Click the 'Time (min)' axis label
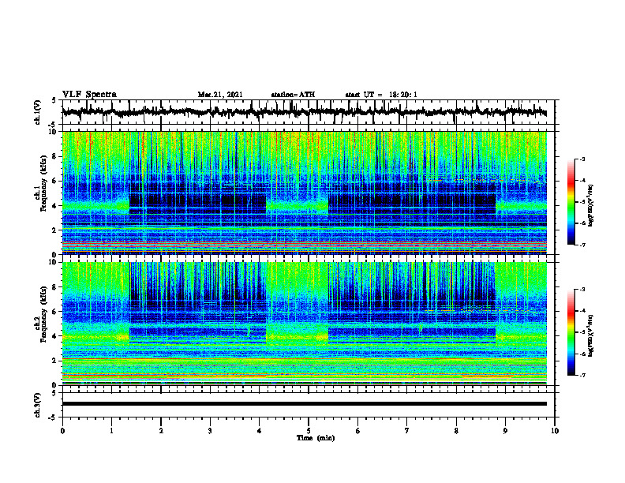This screenshot has width=625, height=483. point(316,438)
